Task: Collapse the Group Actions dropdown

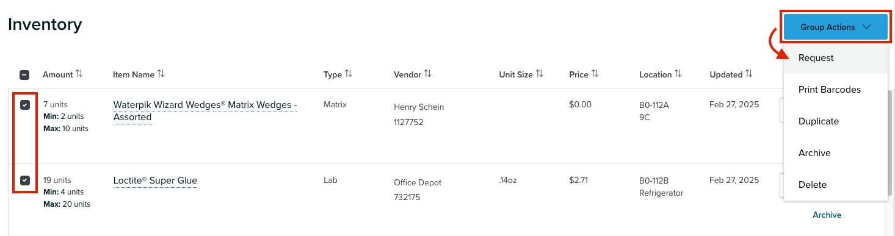Action: [x=835, y=27]
